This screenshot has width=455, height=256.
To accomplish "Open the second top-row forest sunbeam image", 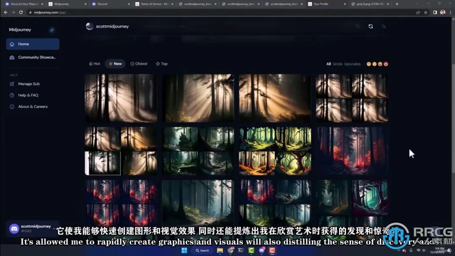I will click(x=198, y=98).
